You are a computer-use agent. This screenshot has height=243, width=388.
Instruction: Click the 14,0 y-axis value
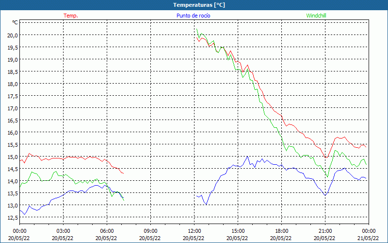point(13,181)
